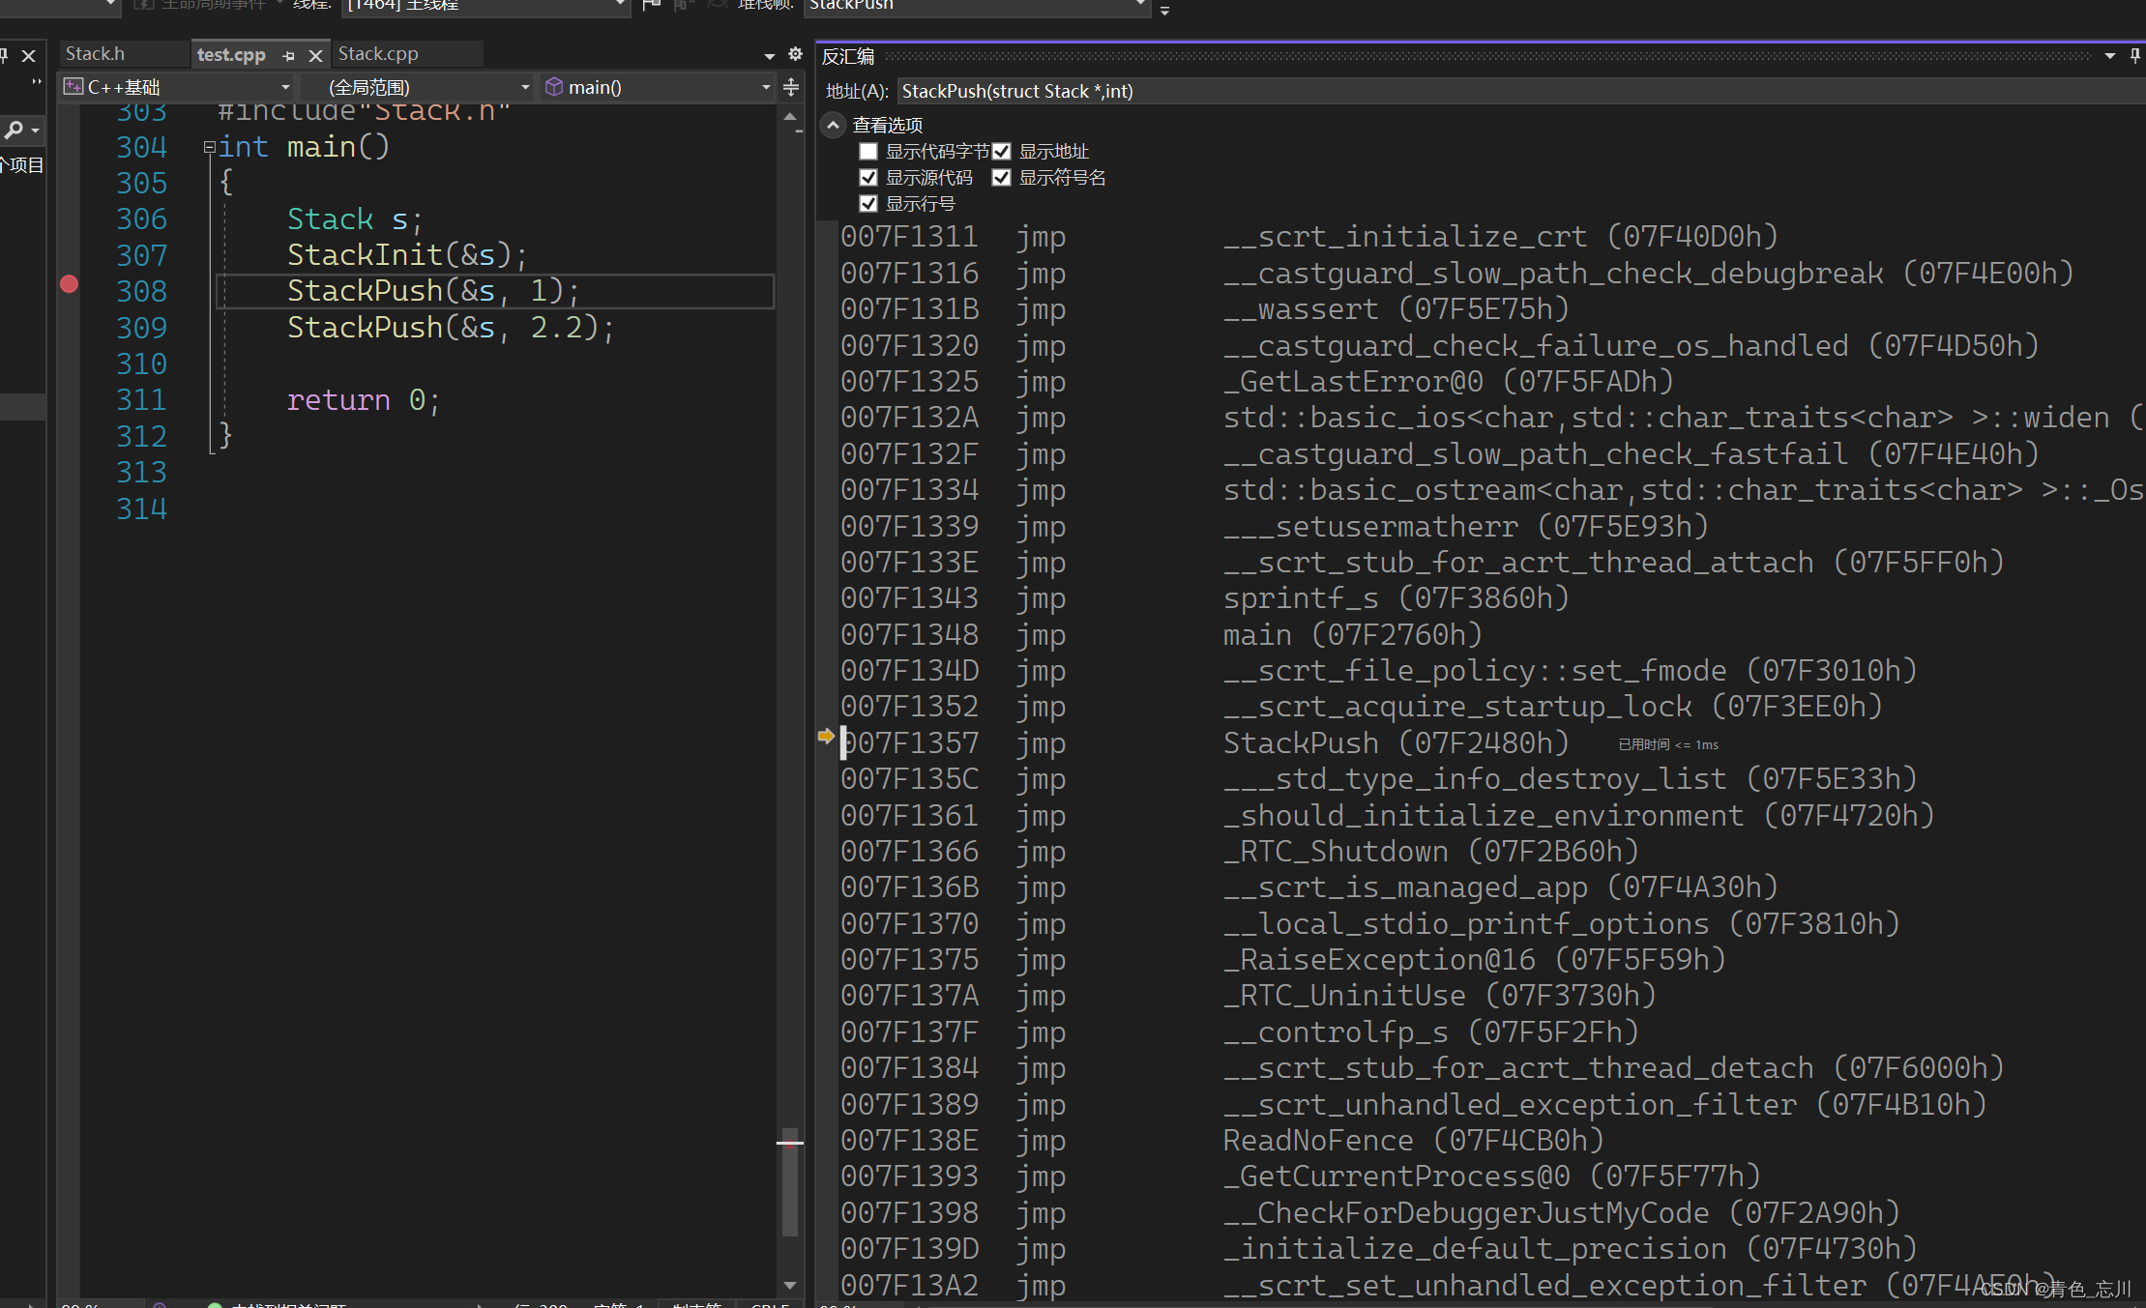
Task: Click the _RTC_Shutdown (07F2B60h) entry
Action: [x=1430, y=852]
